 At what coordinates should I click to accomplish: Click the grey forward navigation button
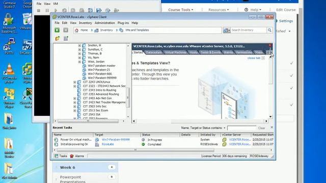tap(66, 30)
